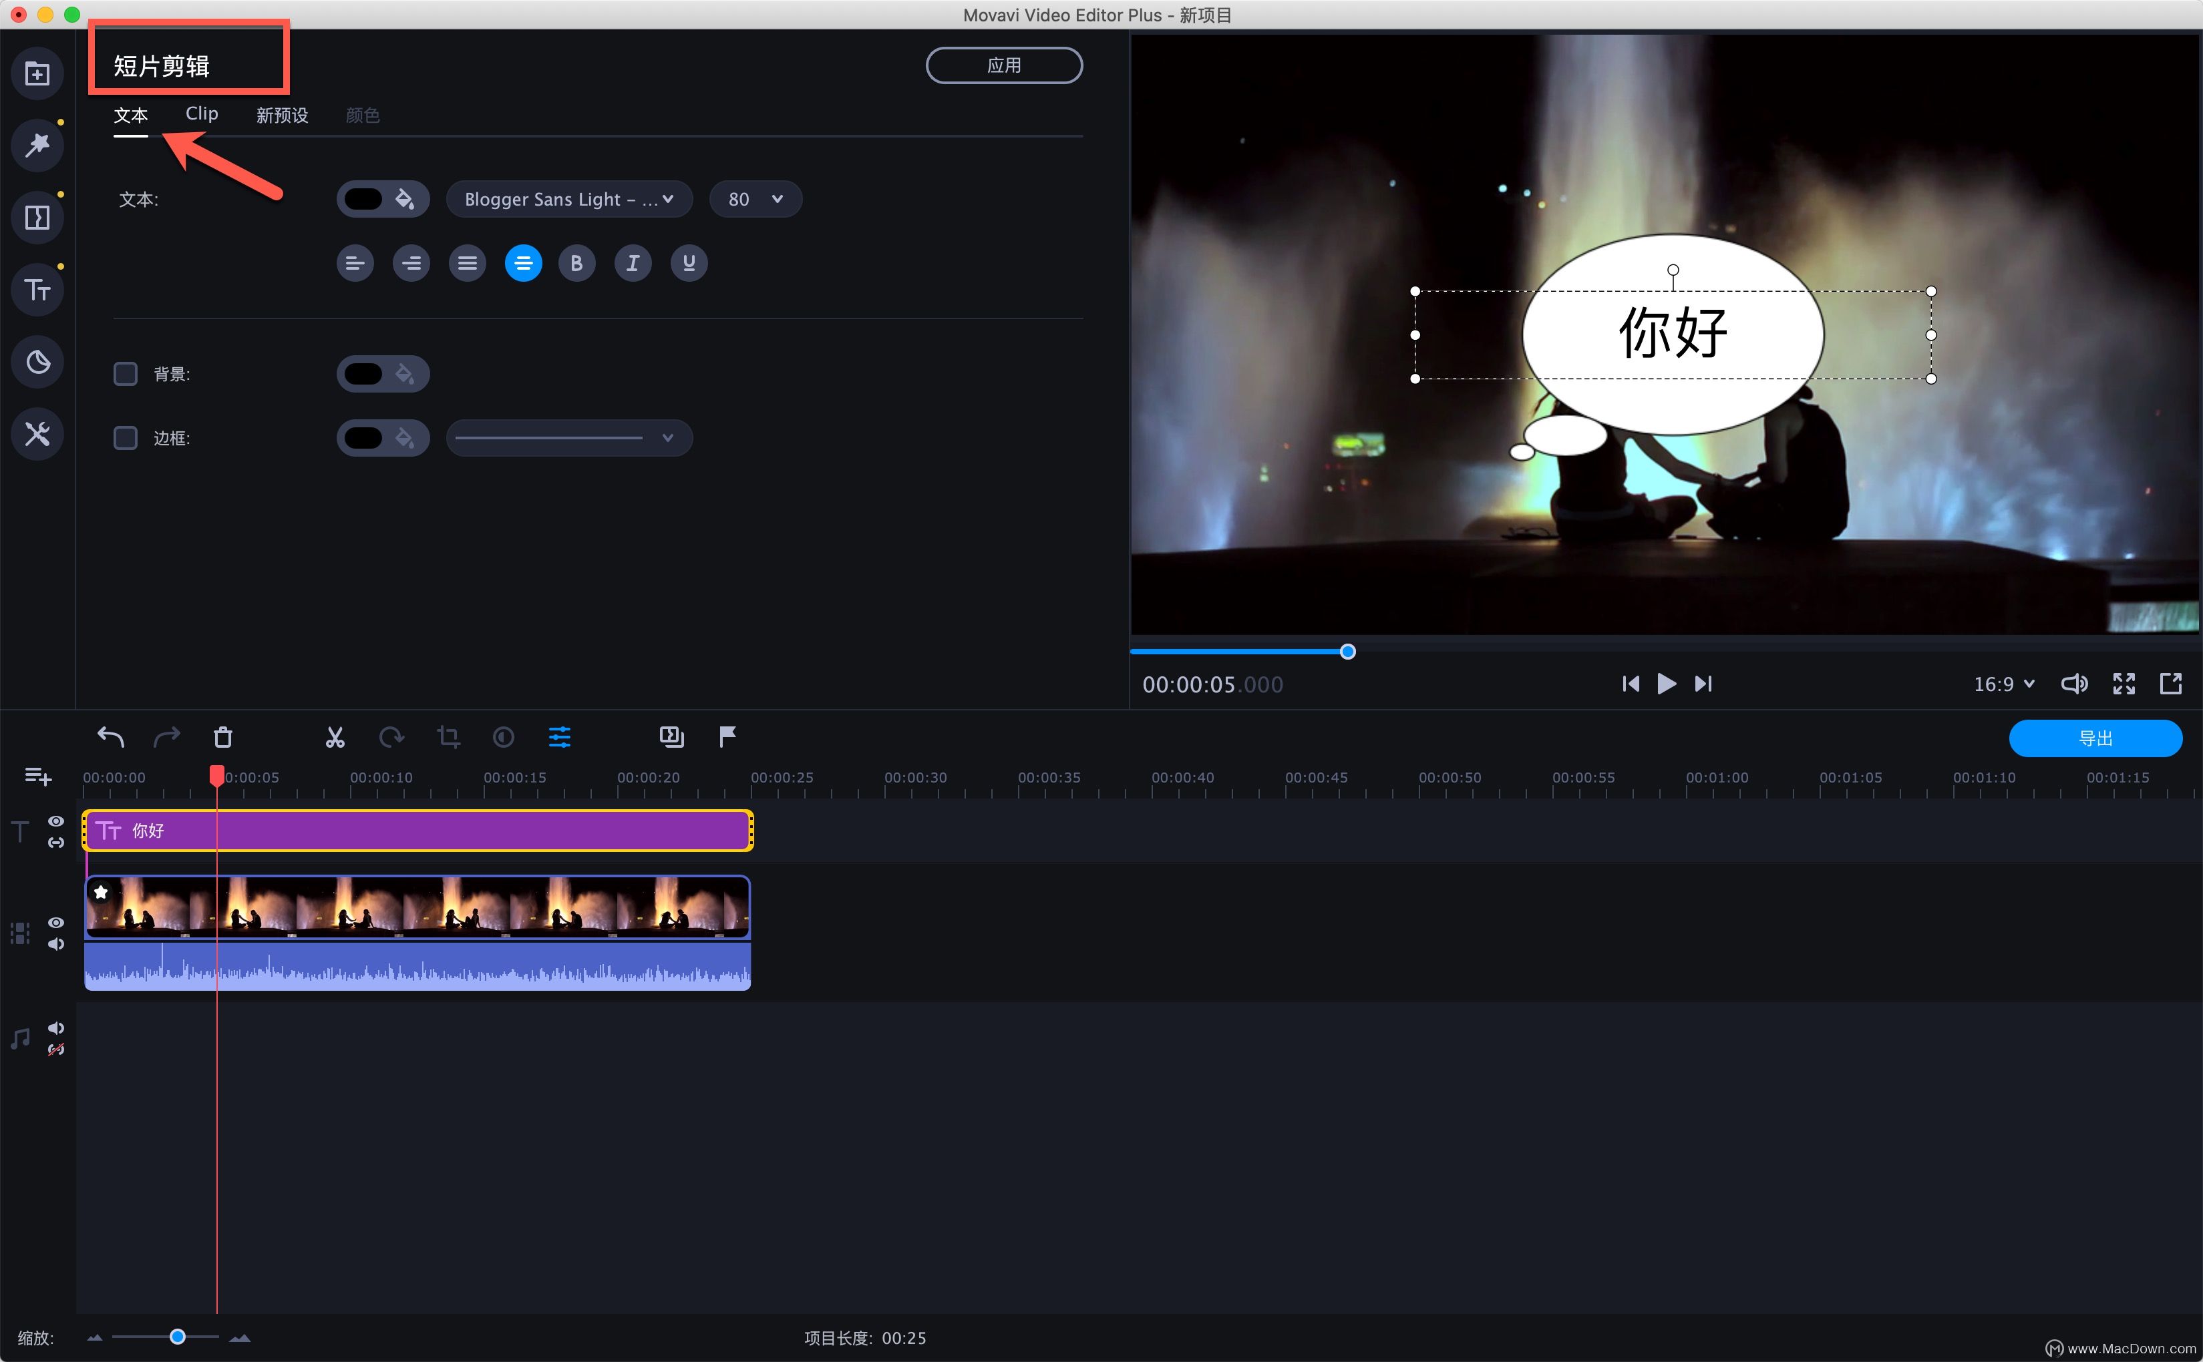2203x1362 pixels.
Task: Toggle Bold text formatting
Action: pos(576,263)
